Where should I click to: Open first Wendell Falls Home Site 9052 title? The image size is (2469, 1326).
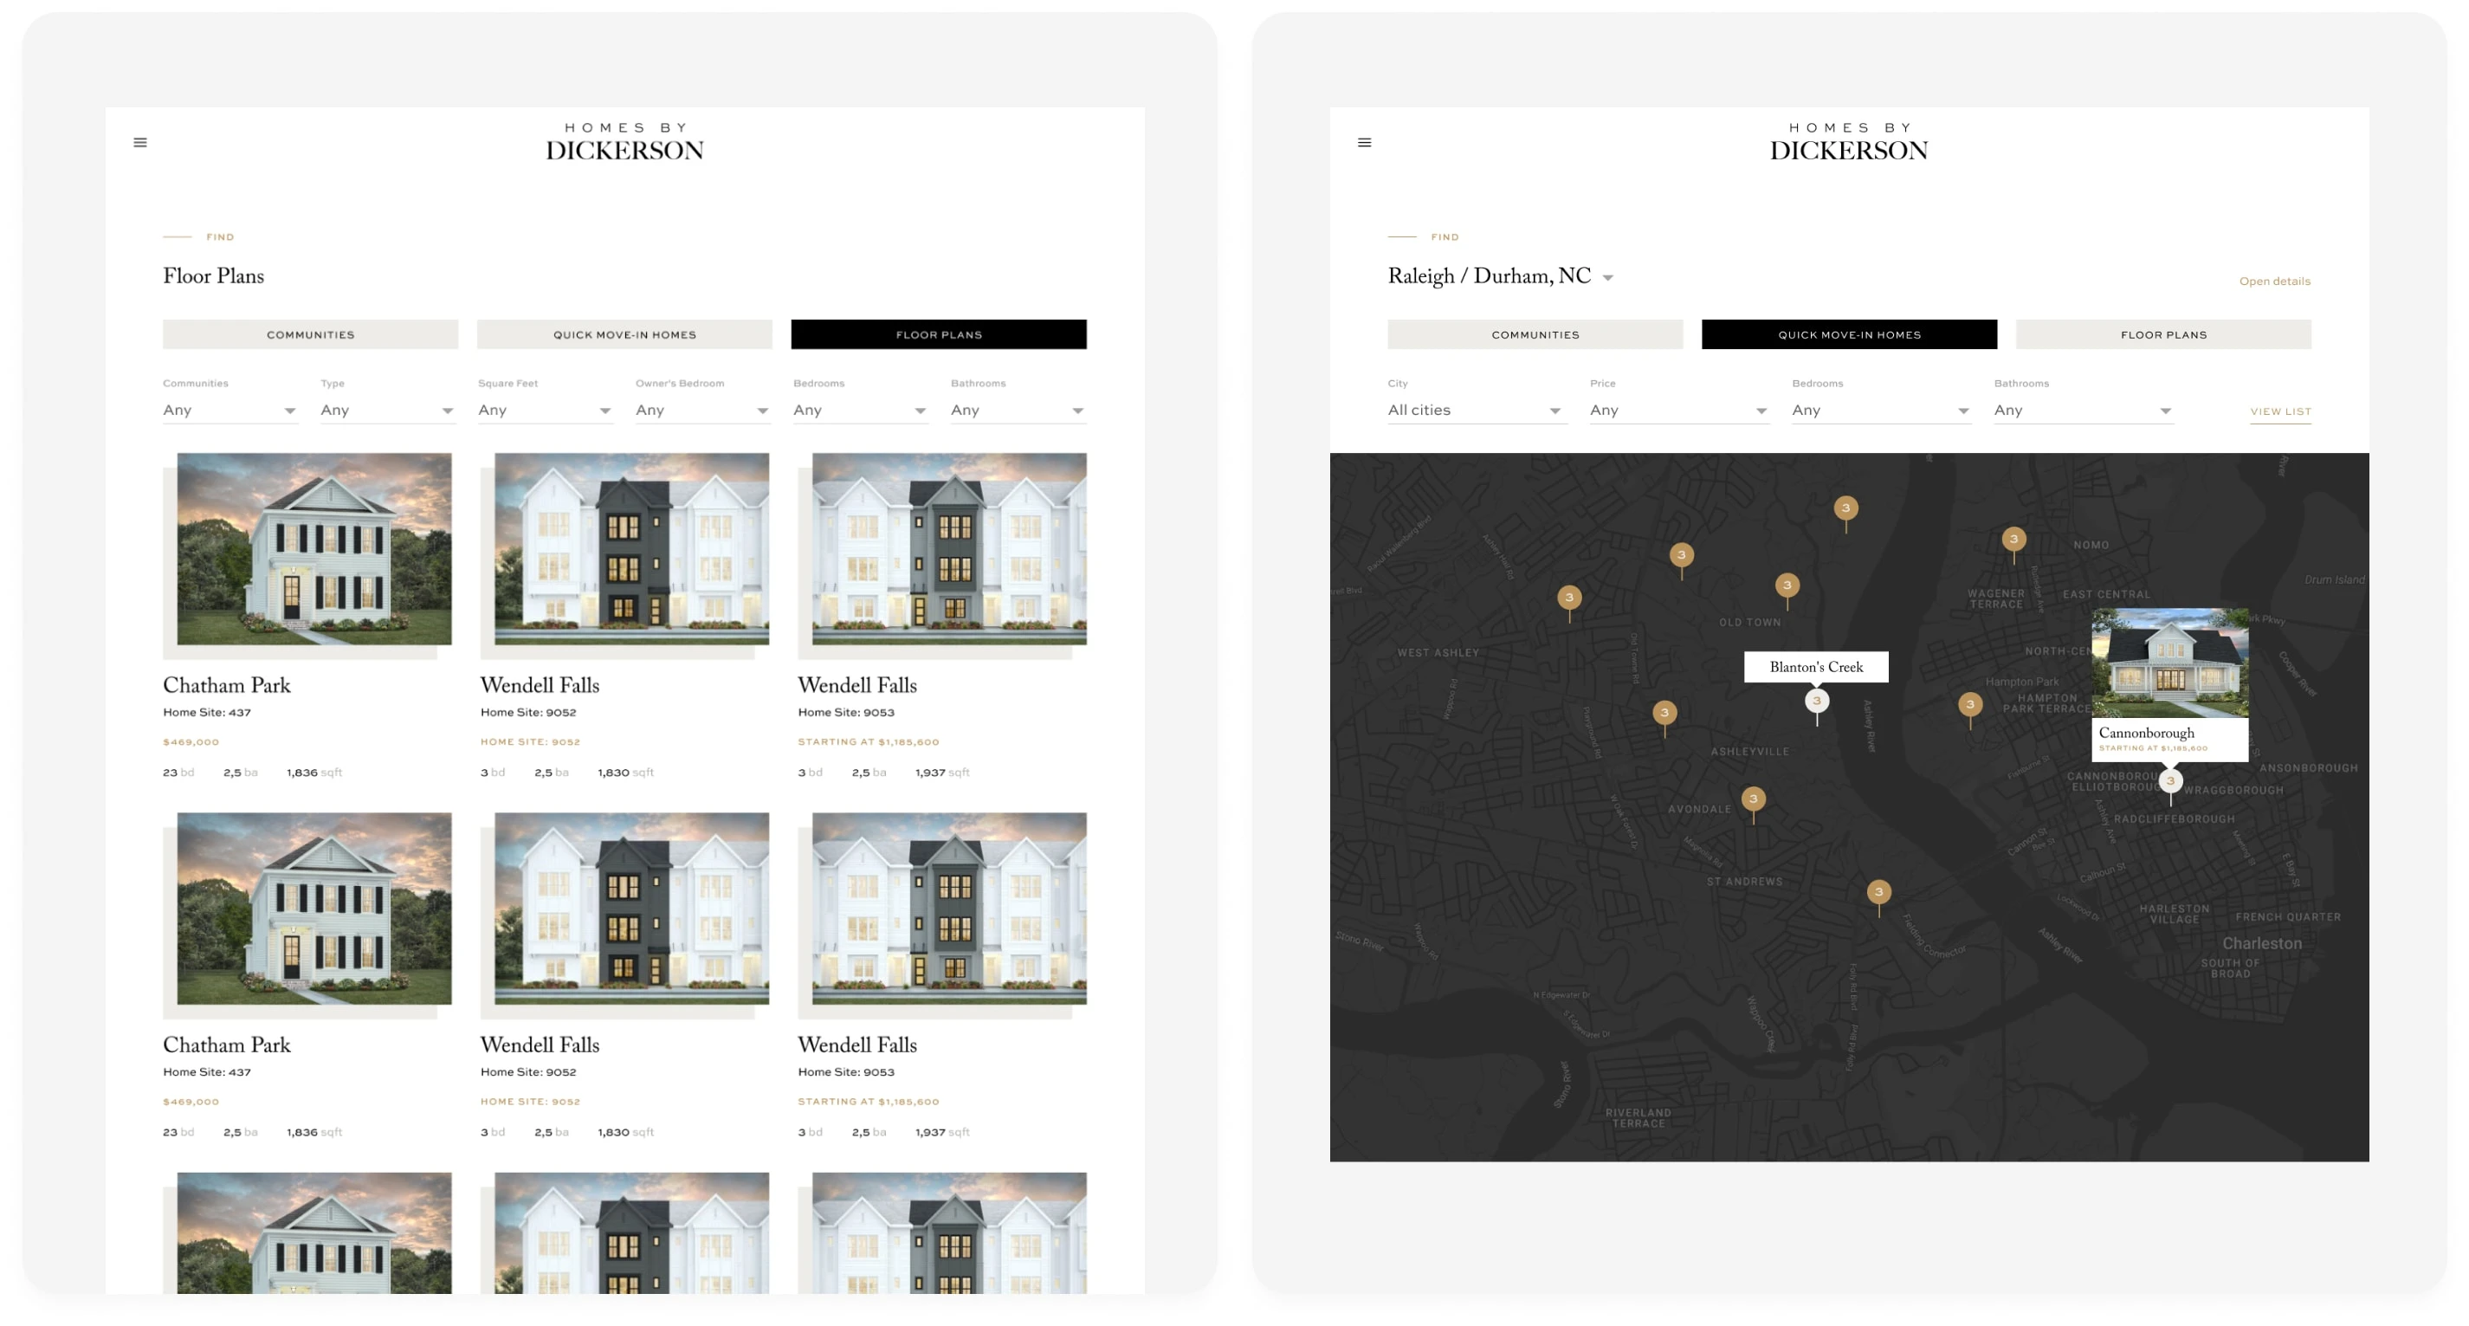[x=540, y=686]
